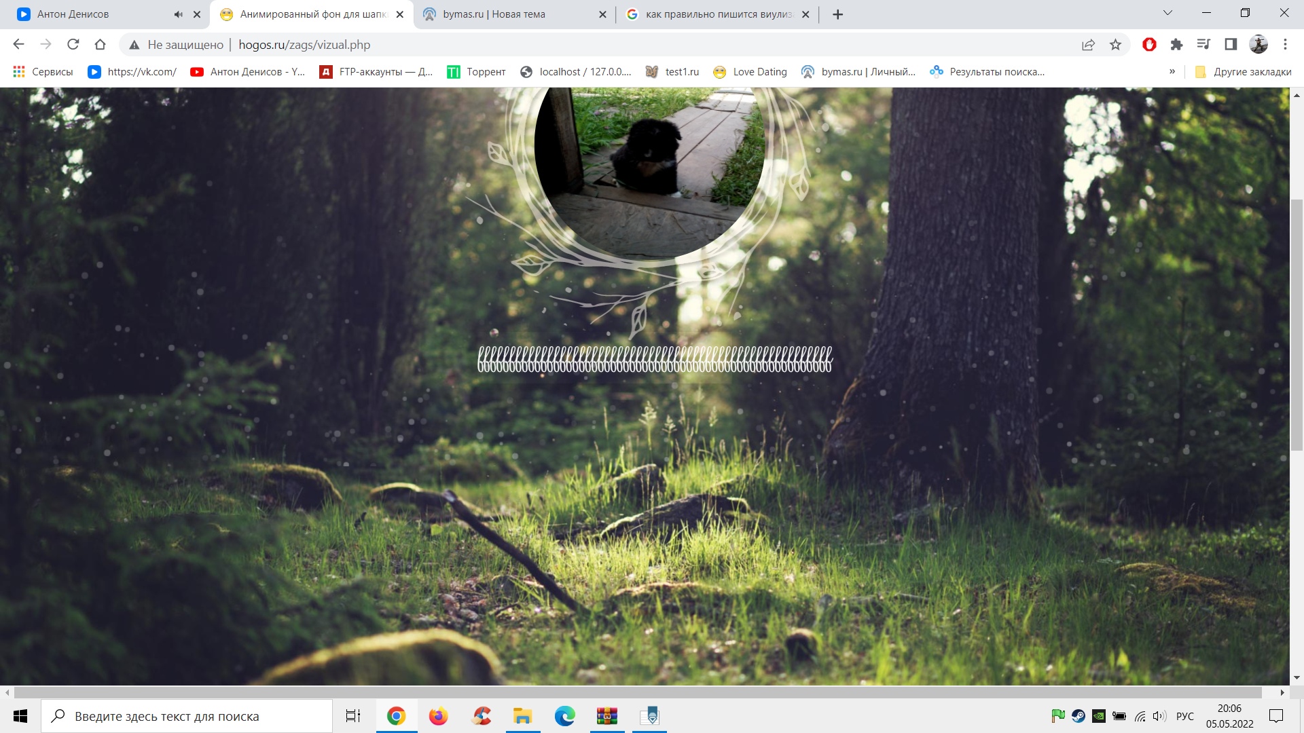The height and width of the screenshot is (733, 1304).
Task: Mute the Антон Денисов tab audio
Action: [178, 14]
